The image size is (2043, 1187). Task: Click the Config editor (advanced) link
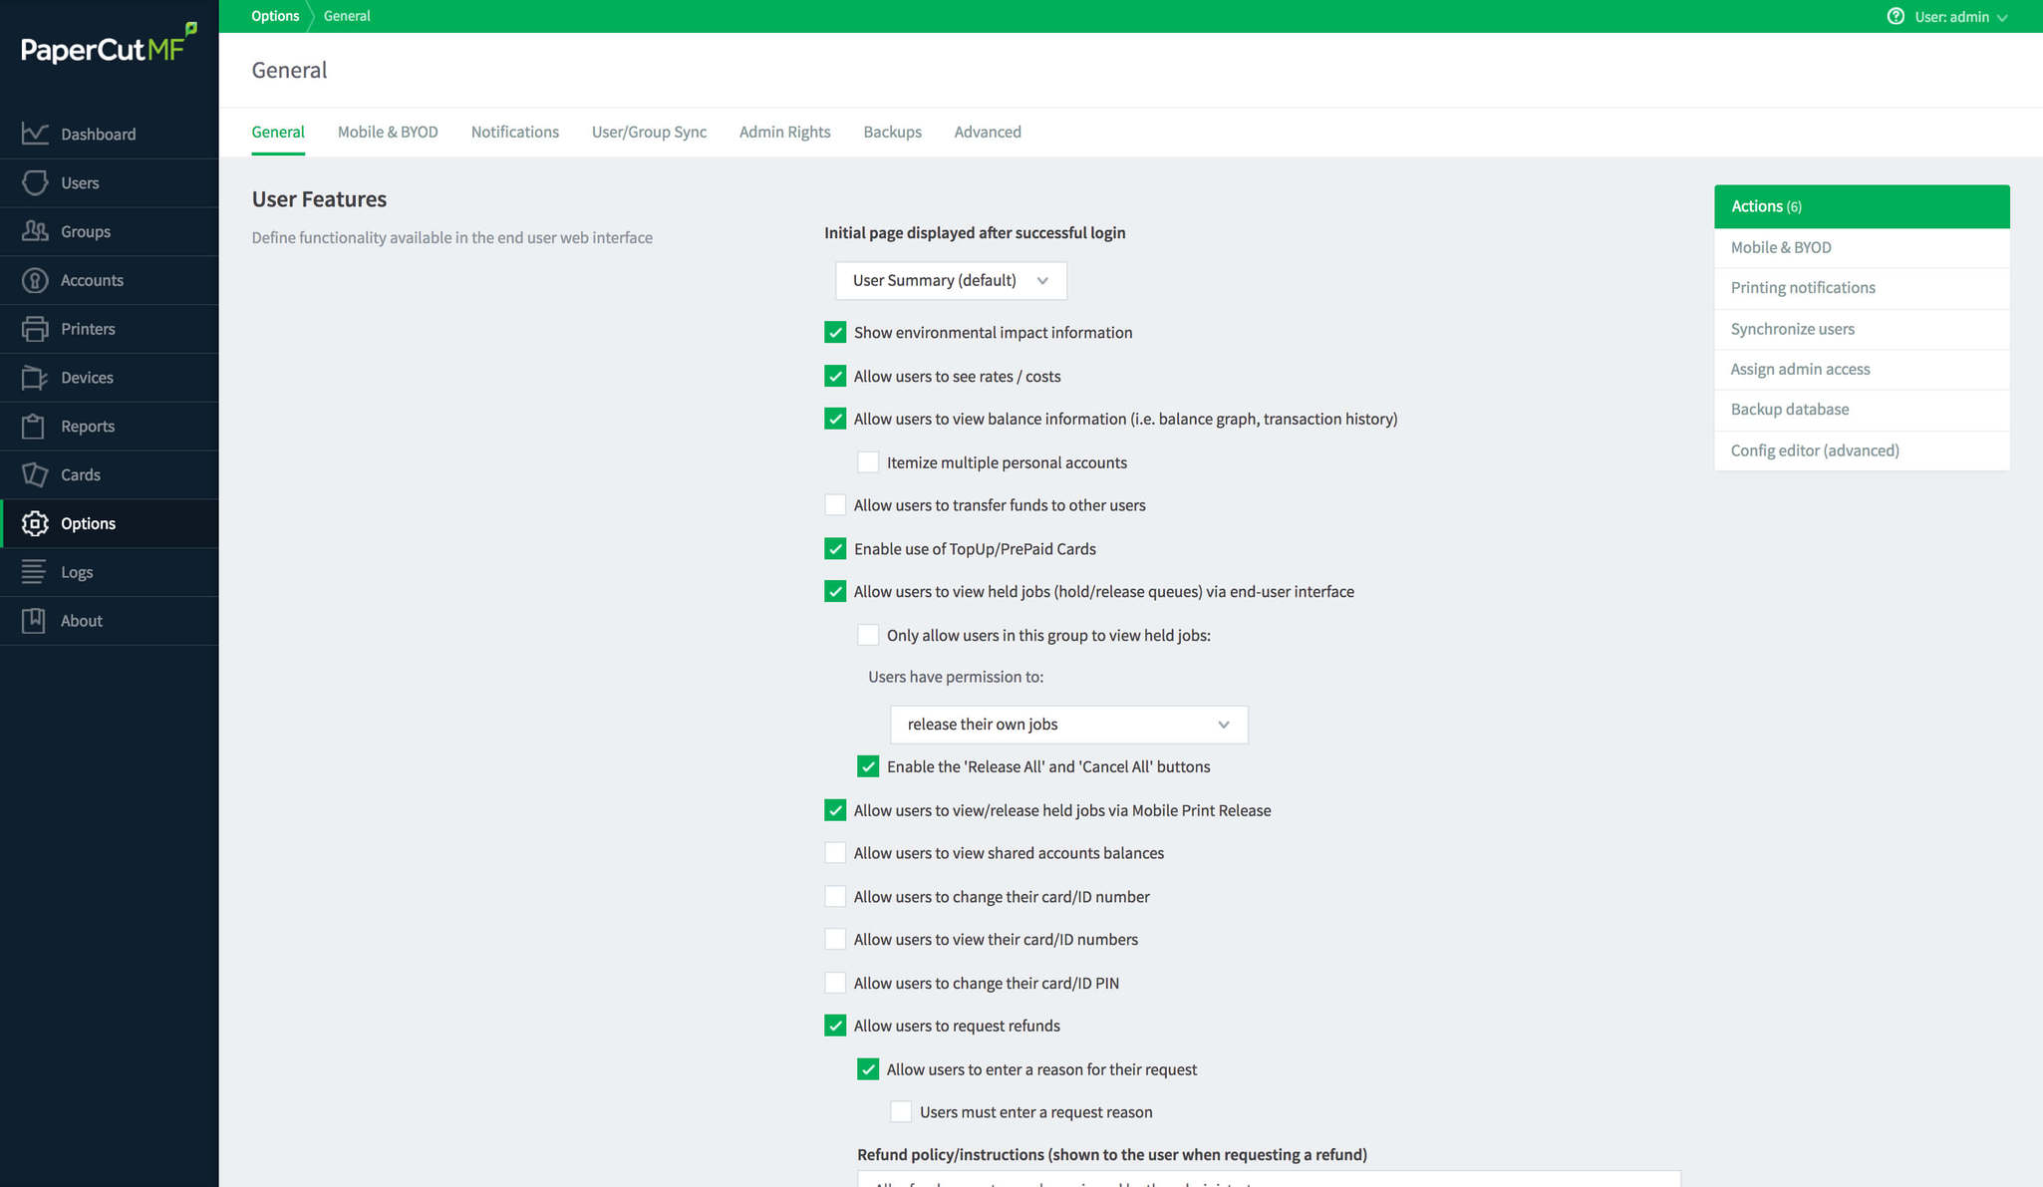click(1814, 450)
